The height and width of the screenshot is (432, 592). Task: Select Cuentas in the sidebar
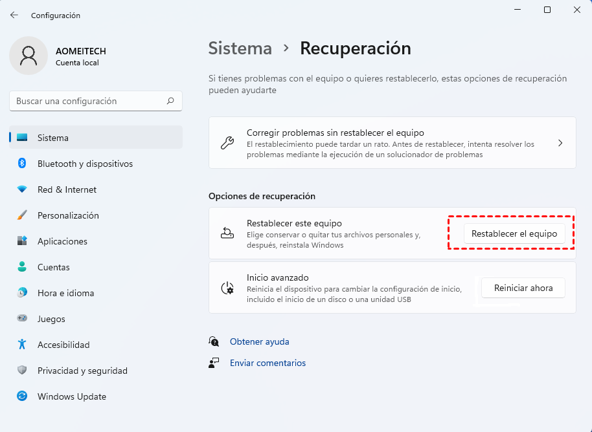53,267
